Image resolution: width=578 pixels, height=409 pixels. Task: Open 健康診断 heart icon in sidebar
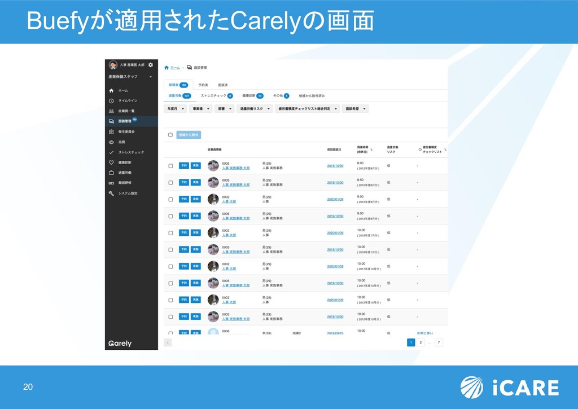111,162
